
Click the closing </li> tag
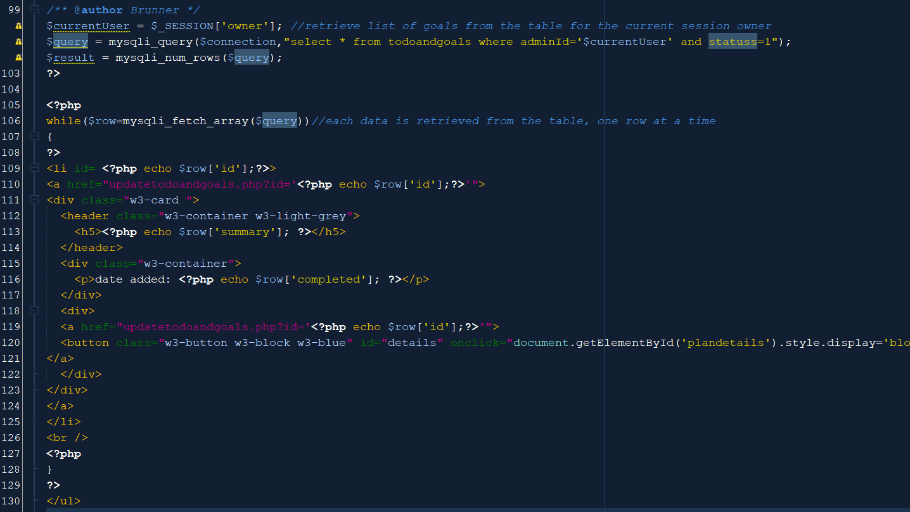point(63,422)
